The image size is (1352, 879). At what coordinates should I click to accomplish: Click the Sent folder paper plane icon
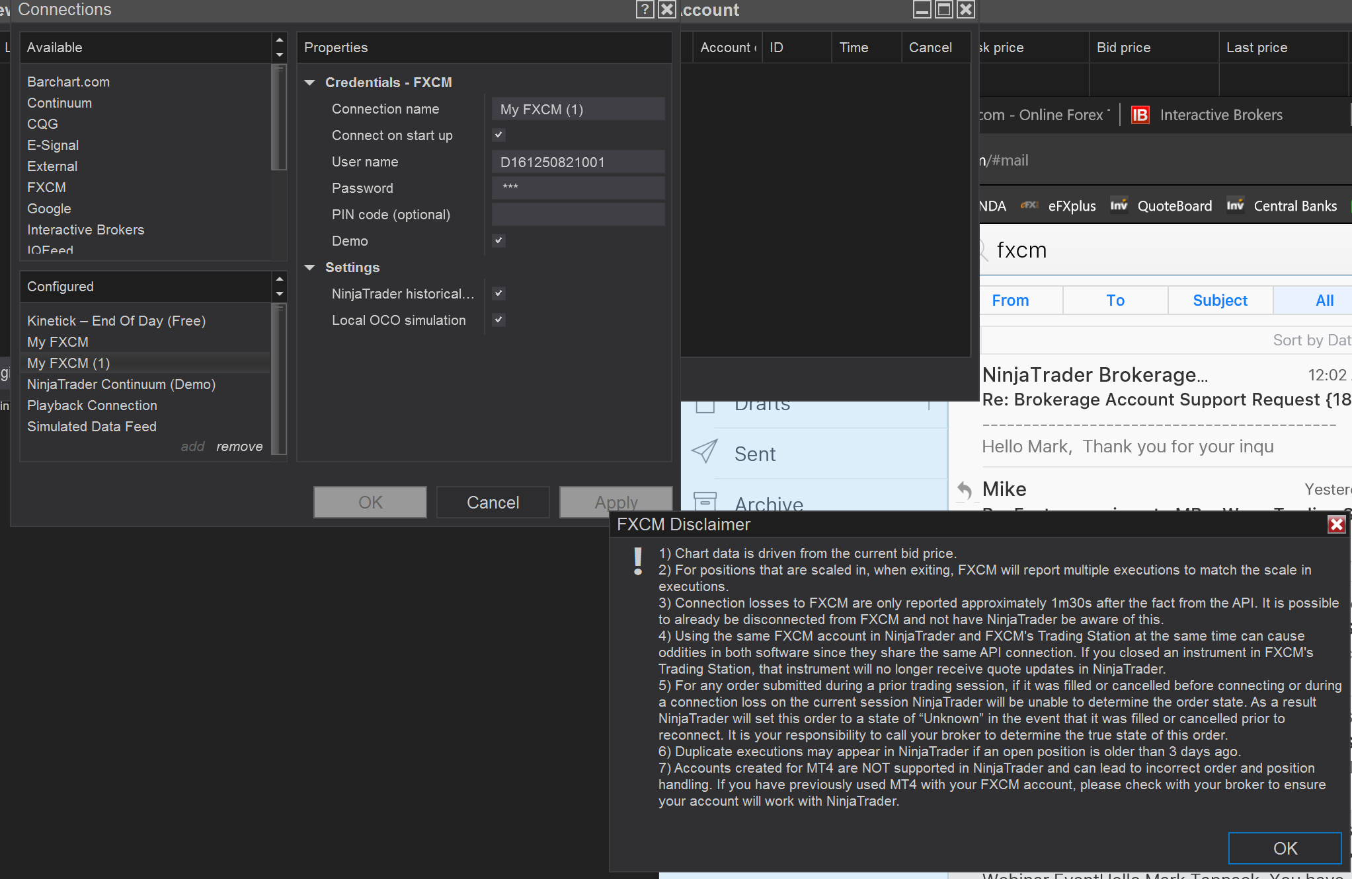pos(705,452)
